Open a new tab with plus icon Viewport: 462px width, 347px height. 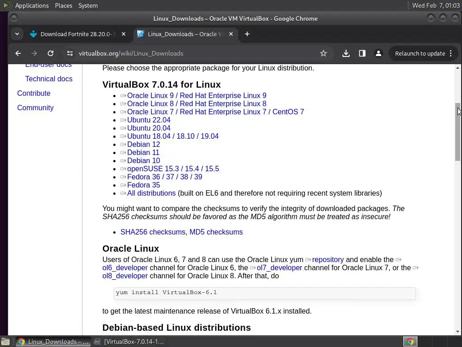(247, 34)
